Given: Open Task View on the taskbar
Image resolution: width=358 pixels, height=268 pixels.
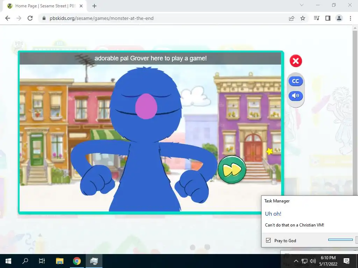Looking at the screenshot, I should pyautogui.click(x=42, y=261).
